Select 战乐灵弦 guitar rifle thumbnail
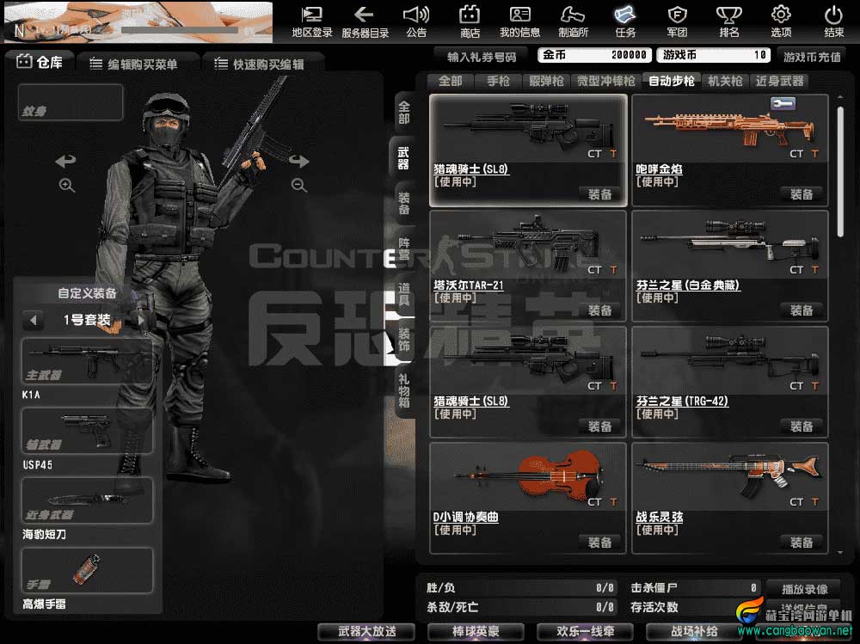 [729, 476]
